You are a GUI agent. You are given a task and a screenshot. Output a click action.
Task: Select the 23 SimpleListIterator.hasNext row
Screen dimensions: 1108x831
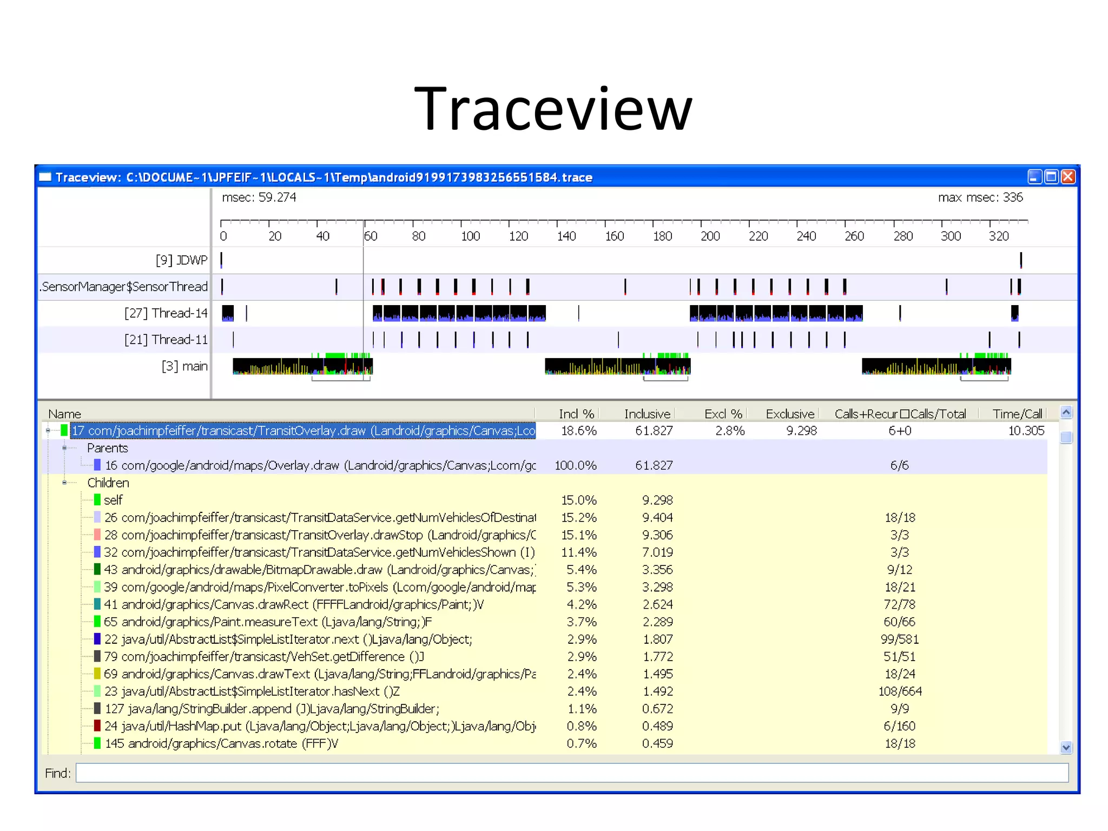click(x=544, y=691)
